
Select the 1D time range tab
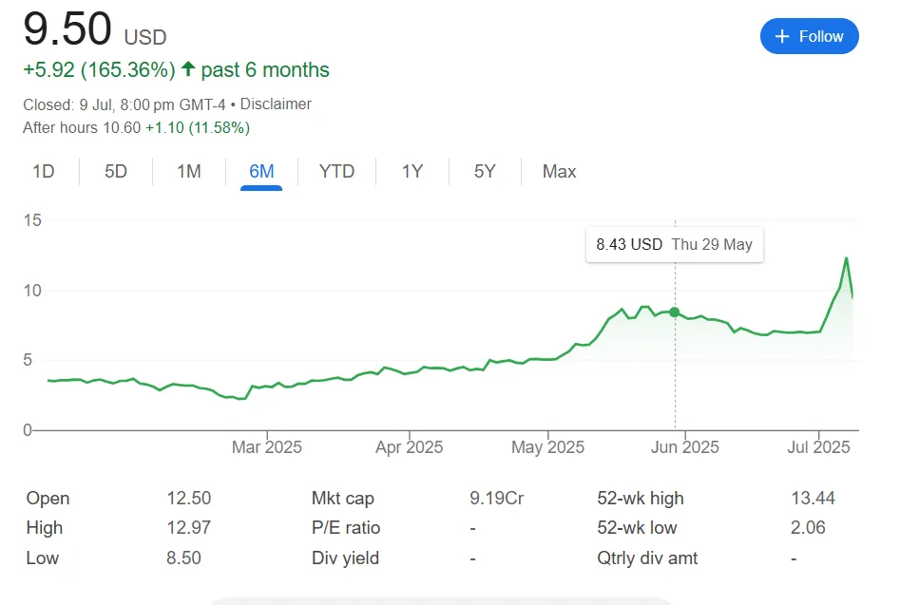(43, 172)
